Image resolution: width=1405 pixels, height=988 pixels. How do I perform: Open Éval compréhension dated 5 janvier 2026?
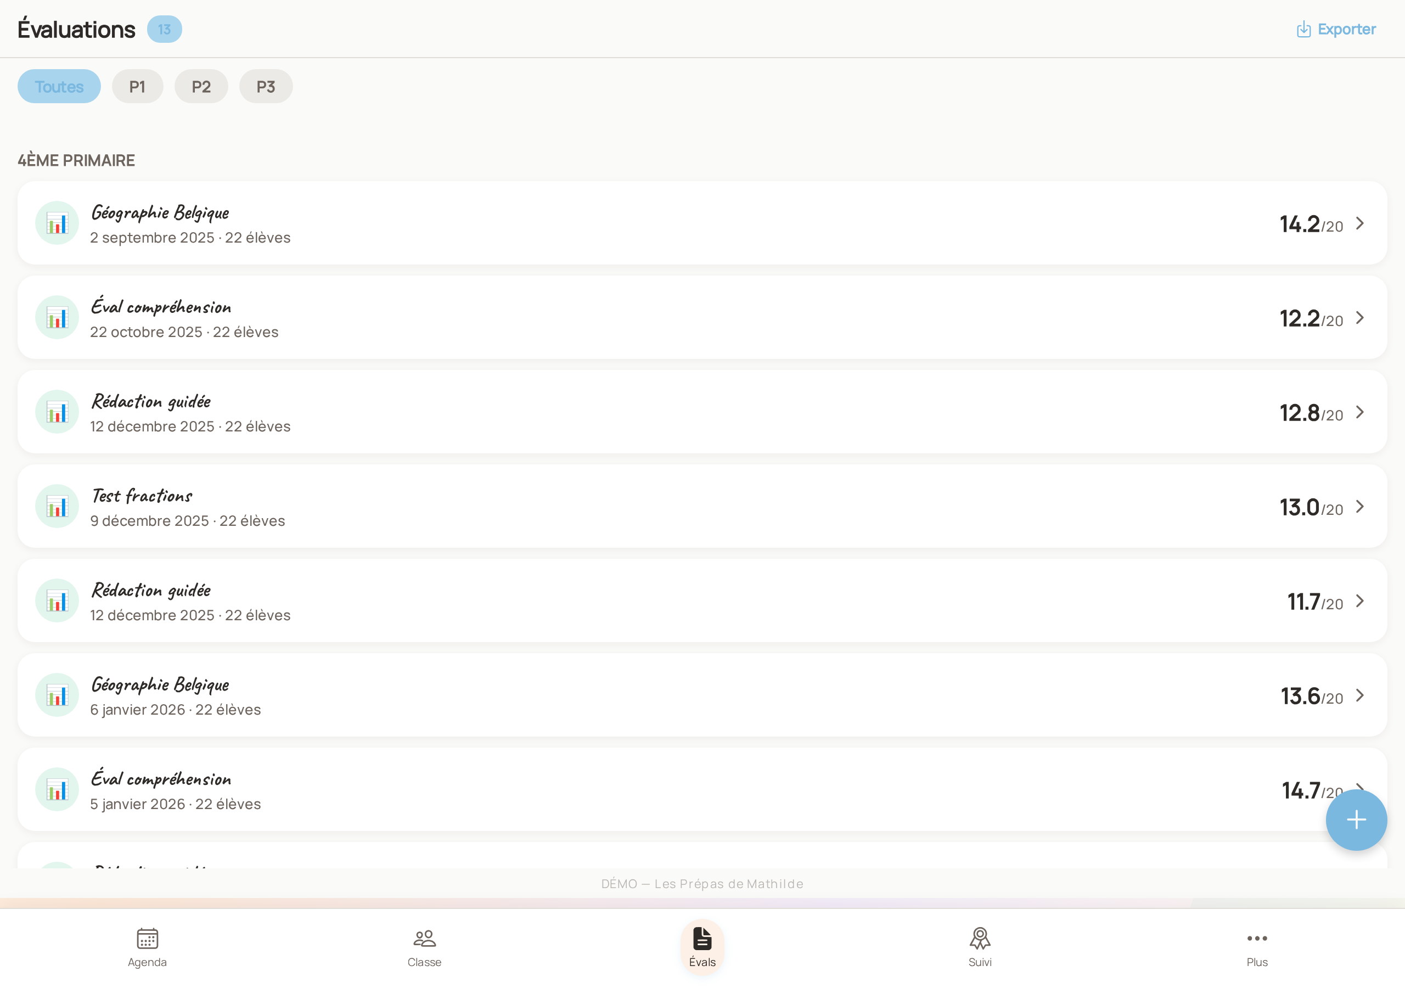(x=702, y=789)
